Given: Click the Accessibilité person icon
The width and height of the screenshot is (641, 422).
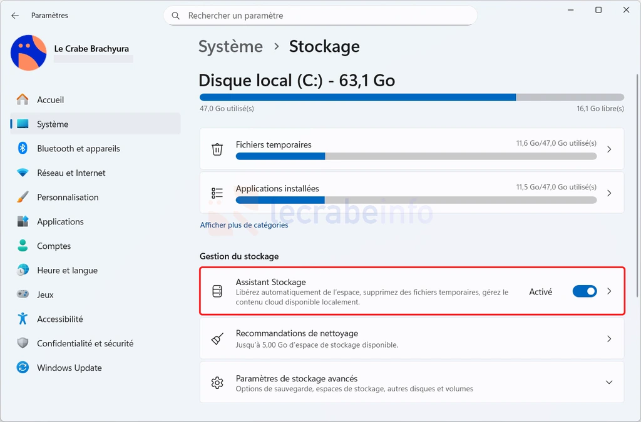Looking at the screenshot, I should pyautogui.click(x=23, y=319).
